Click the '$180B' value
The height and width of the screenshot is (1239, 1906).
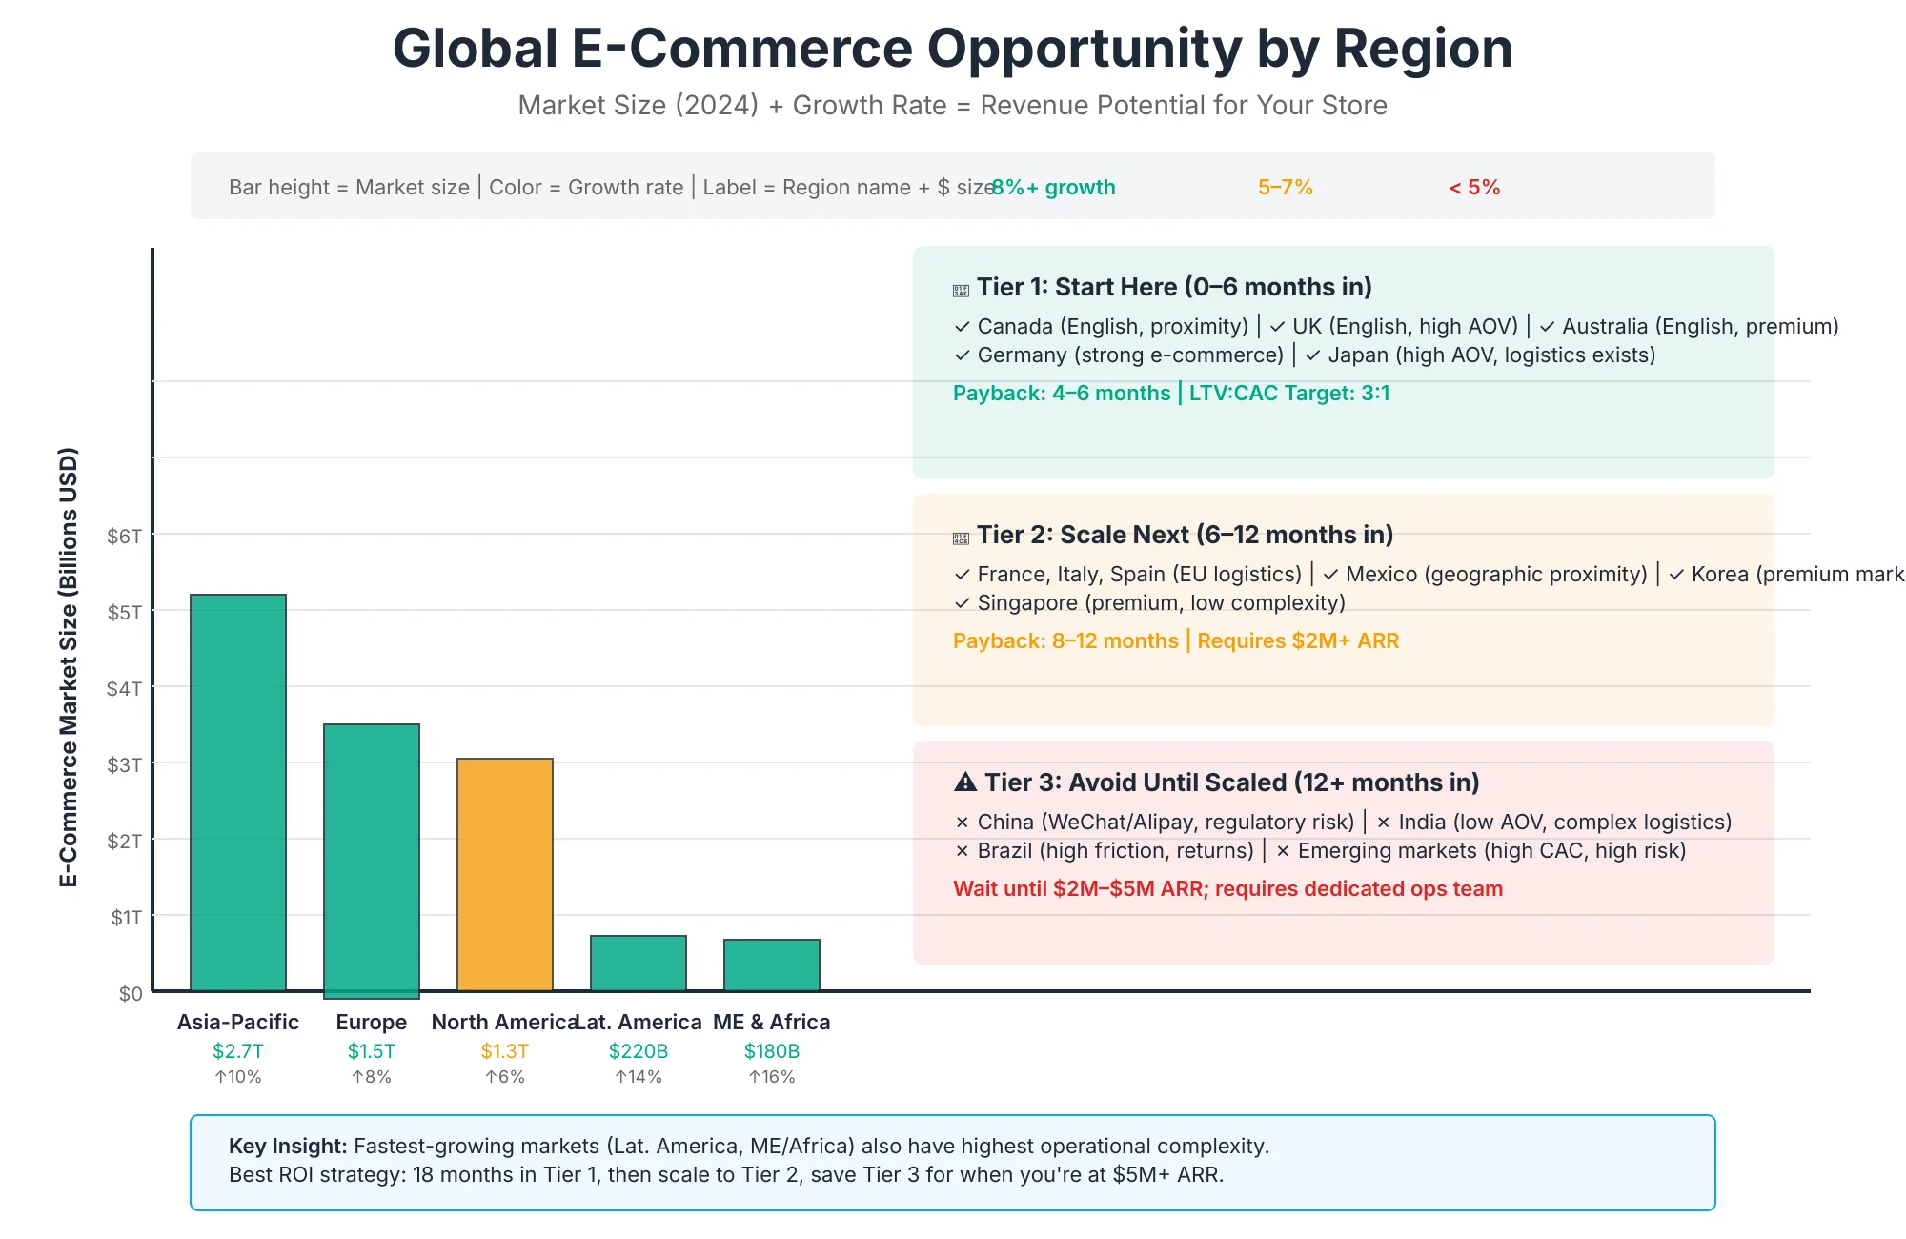[x=772, y=1051]
